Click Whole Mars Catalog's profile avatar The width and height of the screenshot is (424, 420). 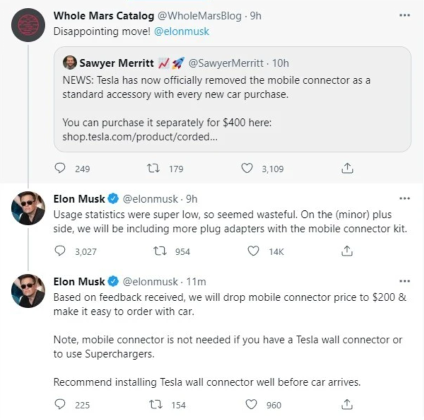[28, 24]
